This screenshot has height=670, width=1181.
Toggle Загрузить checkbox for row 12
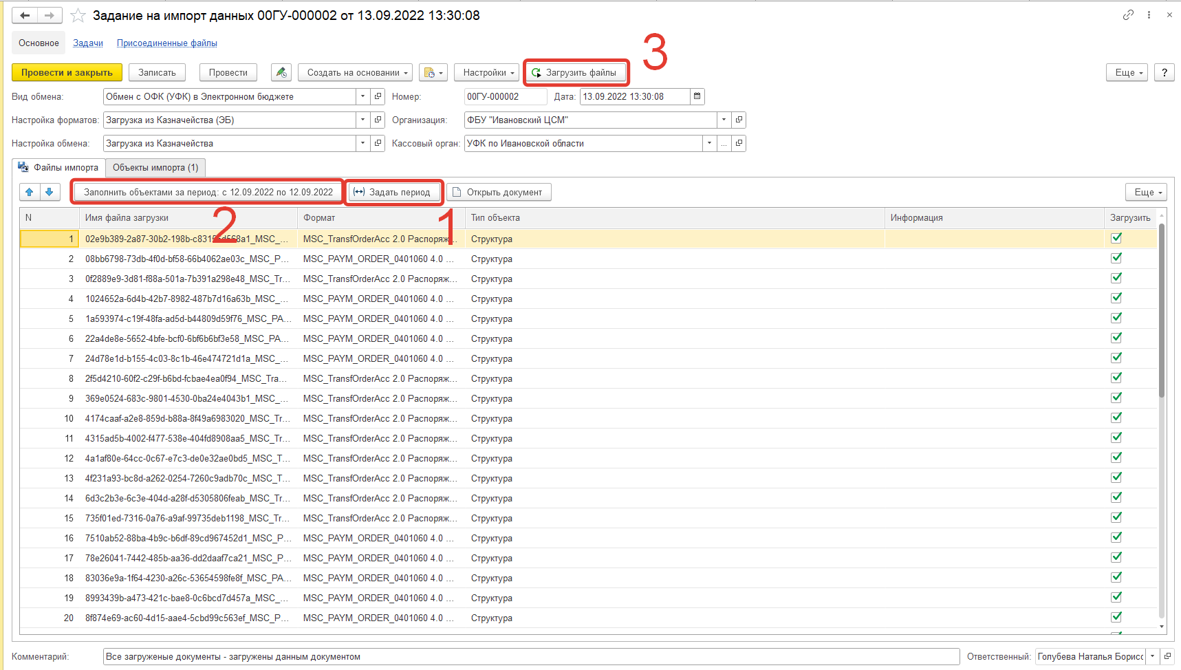point(1116,457)
